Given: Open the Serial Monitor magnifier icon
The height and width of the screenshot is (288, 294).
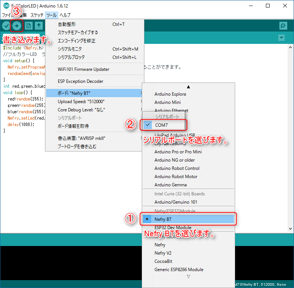Looking at the screenshot, I should [283, 25].
